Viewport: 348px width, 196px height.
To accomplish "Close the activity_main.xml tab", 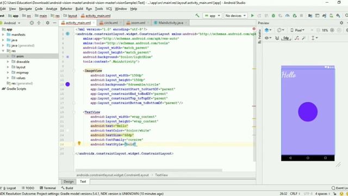I will point(94,23).
